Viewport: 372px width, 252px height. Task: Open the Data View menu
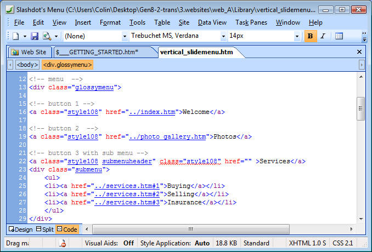coord(212,22)
